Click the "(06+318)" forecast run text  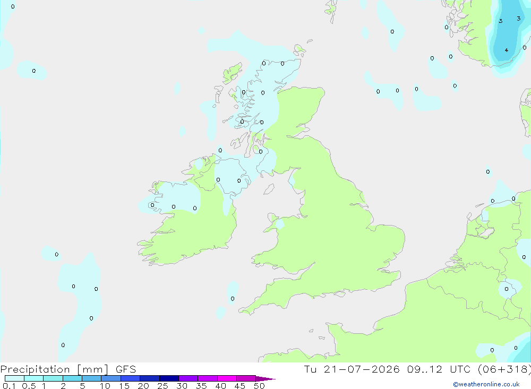pos(504,369)
